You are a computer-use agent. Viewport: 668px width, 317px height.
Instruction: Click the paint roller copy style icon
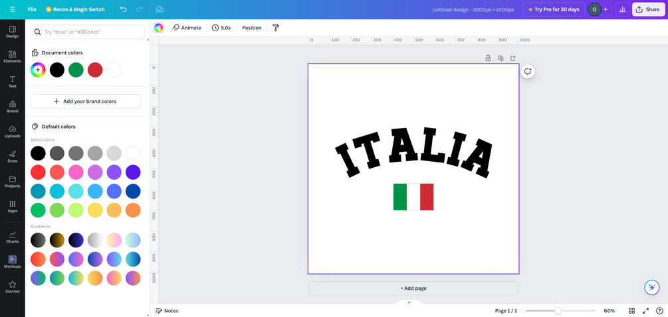point(276,28)
